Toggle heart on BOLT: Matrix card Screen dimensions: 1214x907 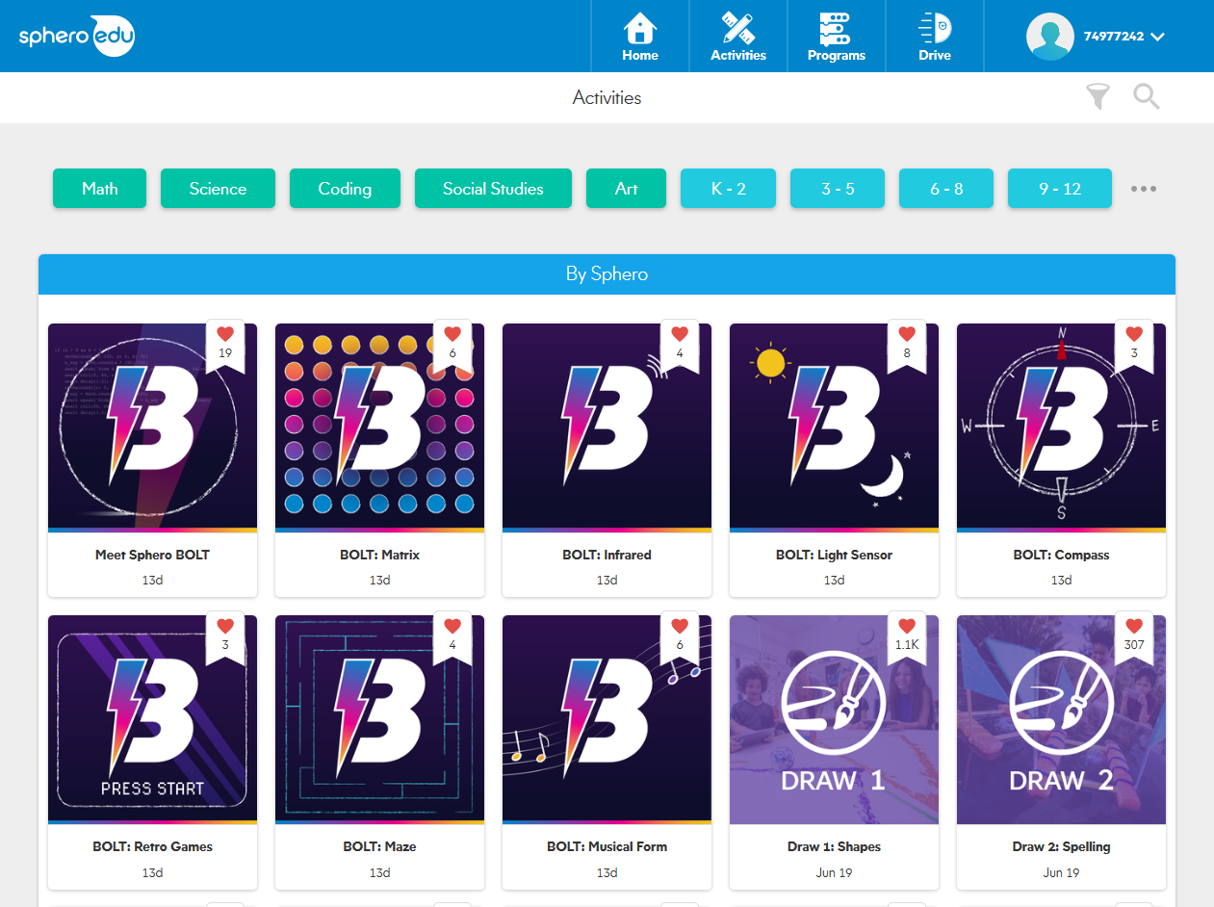pyautogui.click(x=452, y=335)
